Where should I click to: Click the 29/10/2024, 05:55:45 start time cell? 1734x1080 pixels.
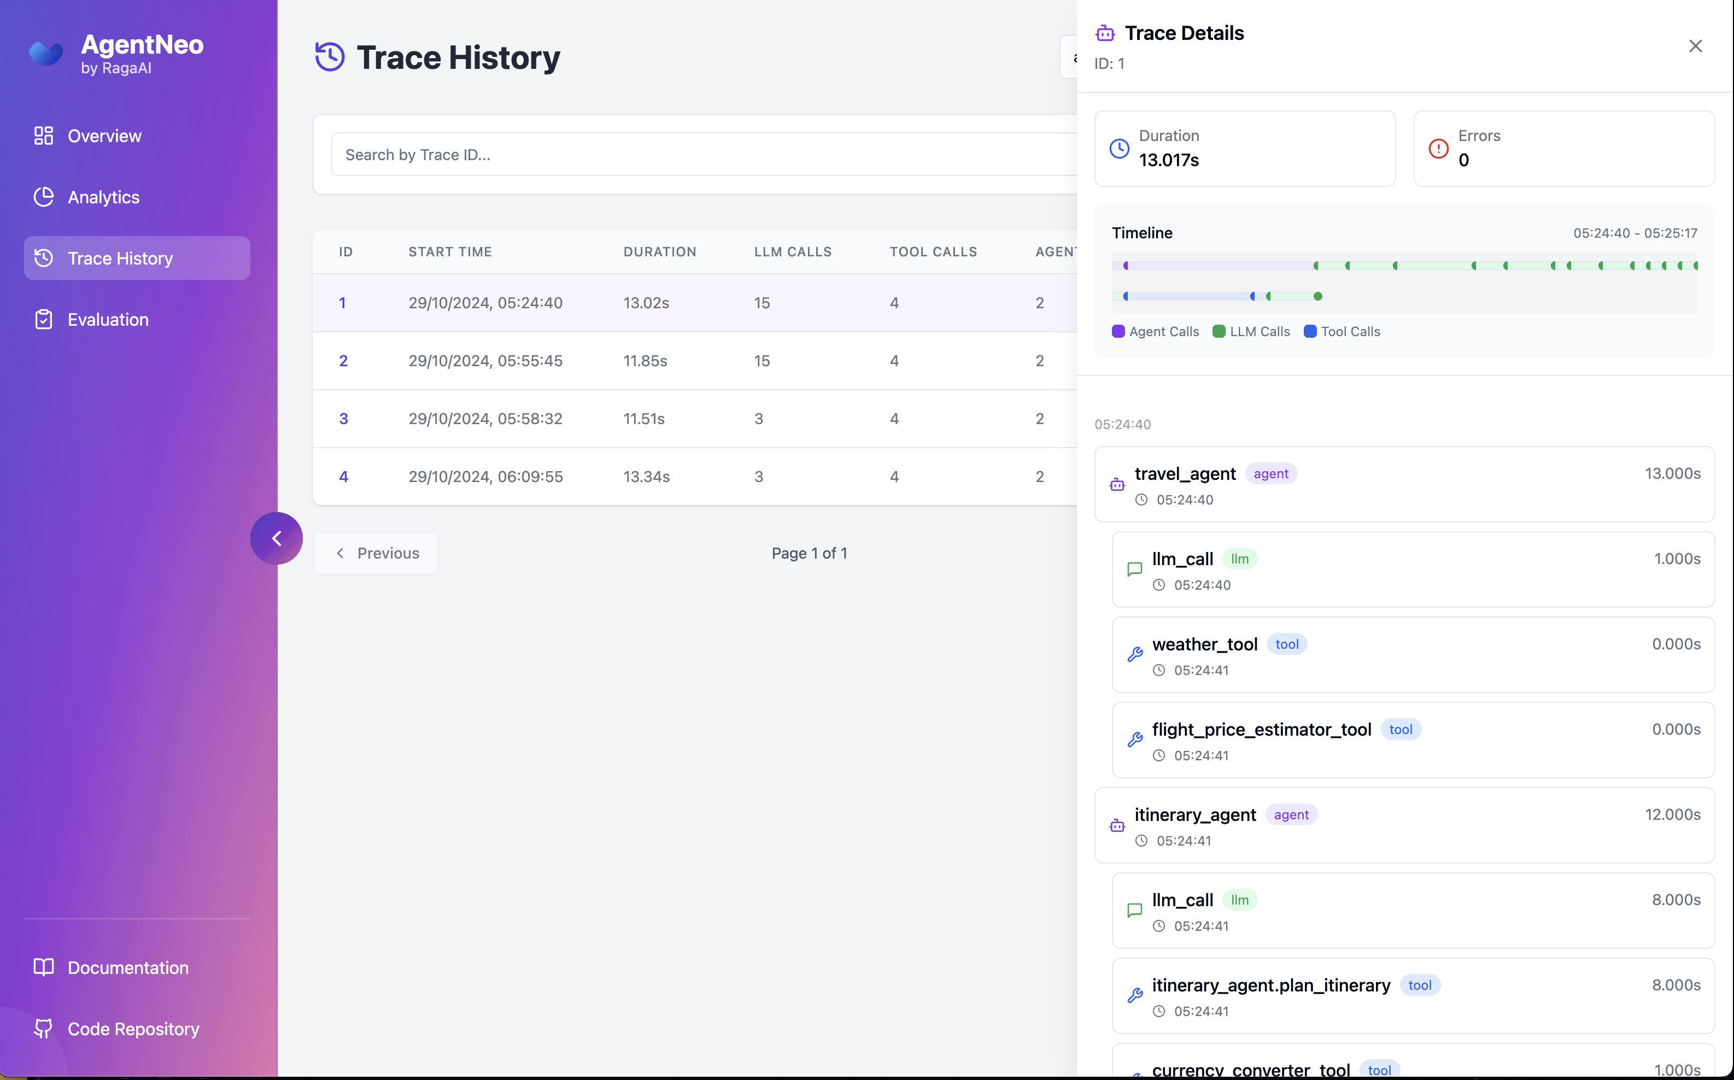(485, 361)
